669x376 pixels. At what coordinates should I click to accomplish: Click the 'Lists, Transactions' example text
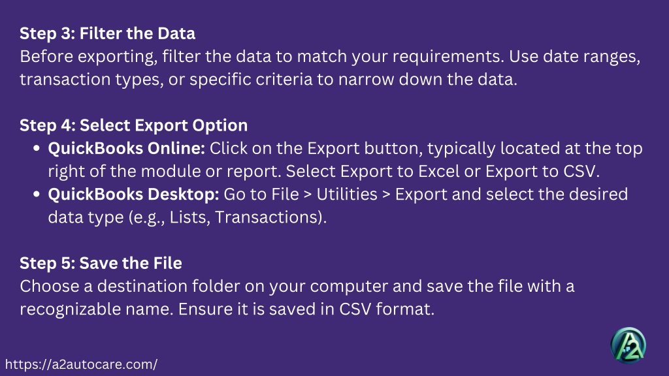(x=246, y=217)
